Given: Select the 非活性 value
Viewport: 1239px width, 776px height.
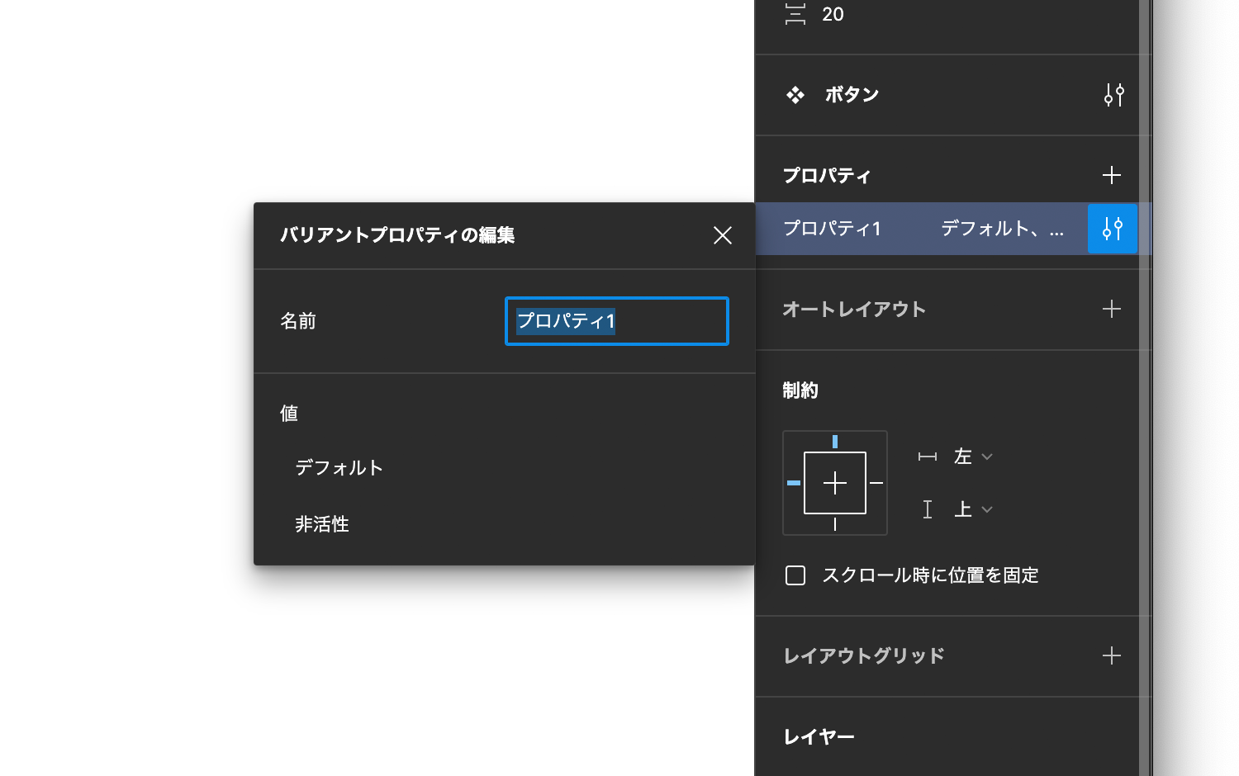Looking at the screenshot, I should (x=322, y=524).
